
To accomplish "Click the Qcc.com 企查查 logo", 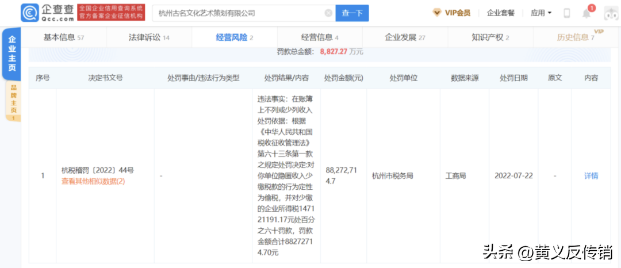I will (47, 13).
